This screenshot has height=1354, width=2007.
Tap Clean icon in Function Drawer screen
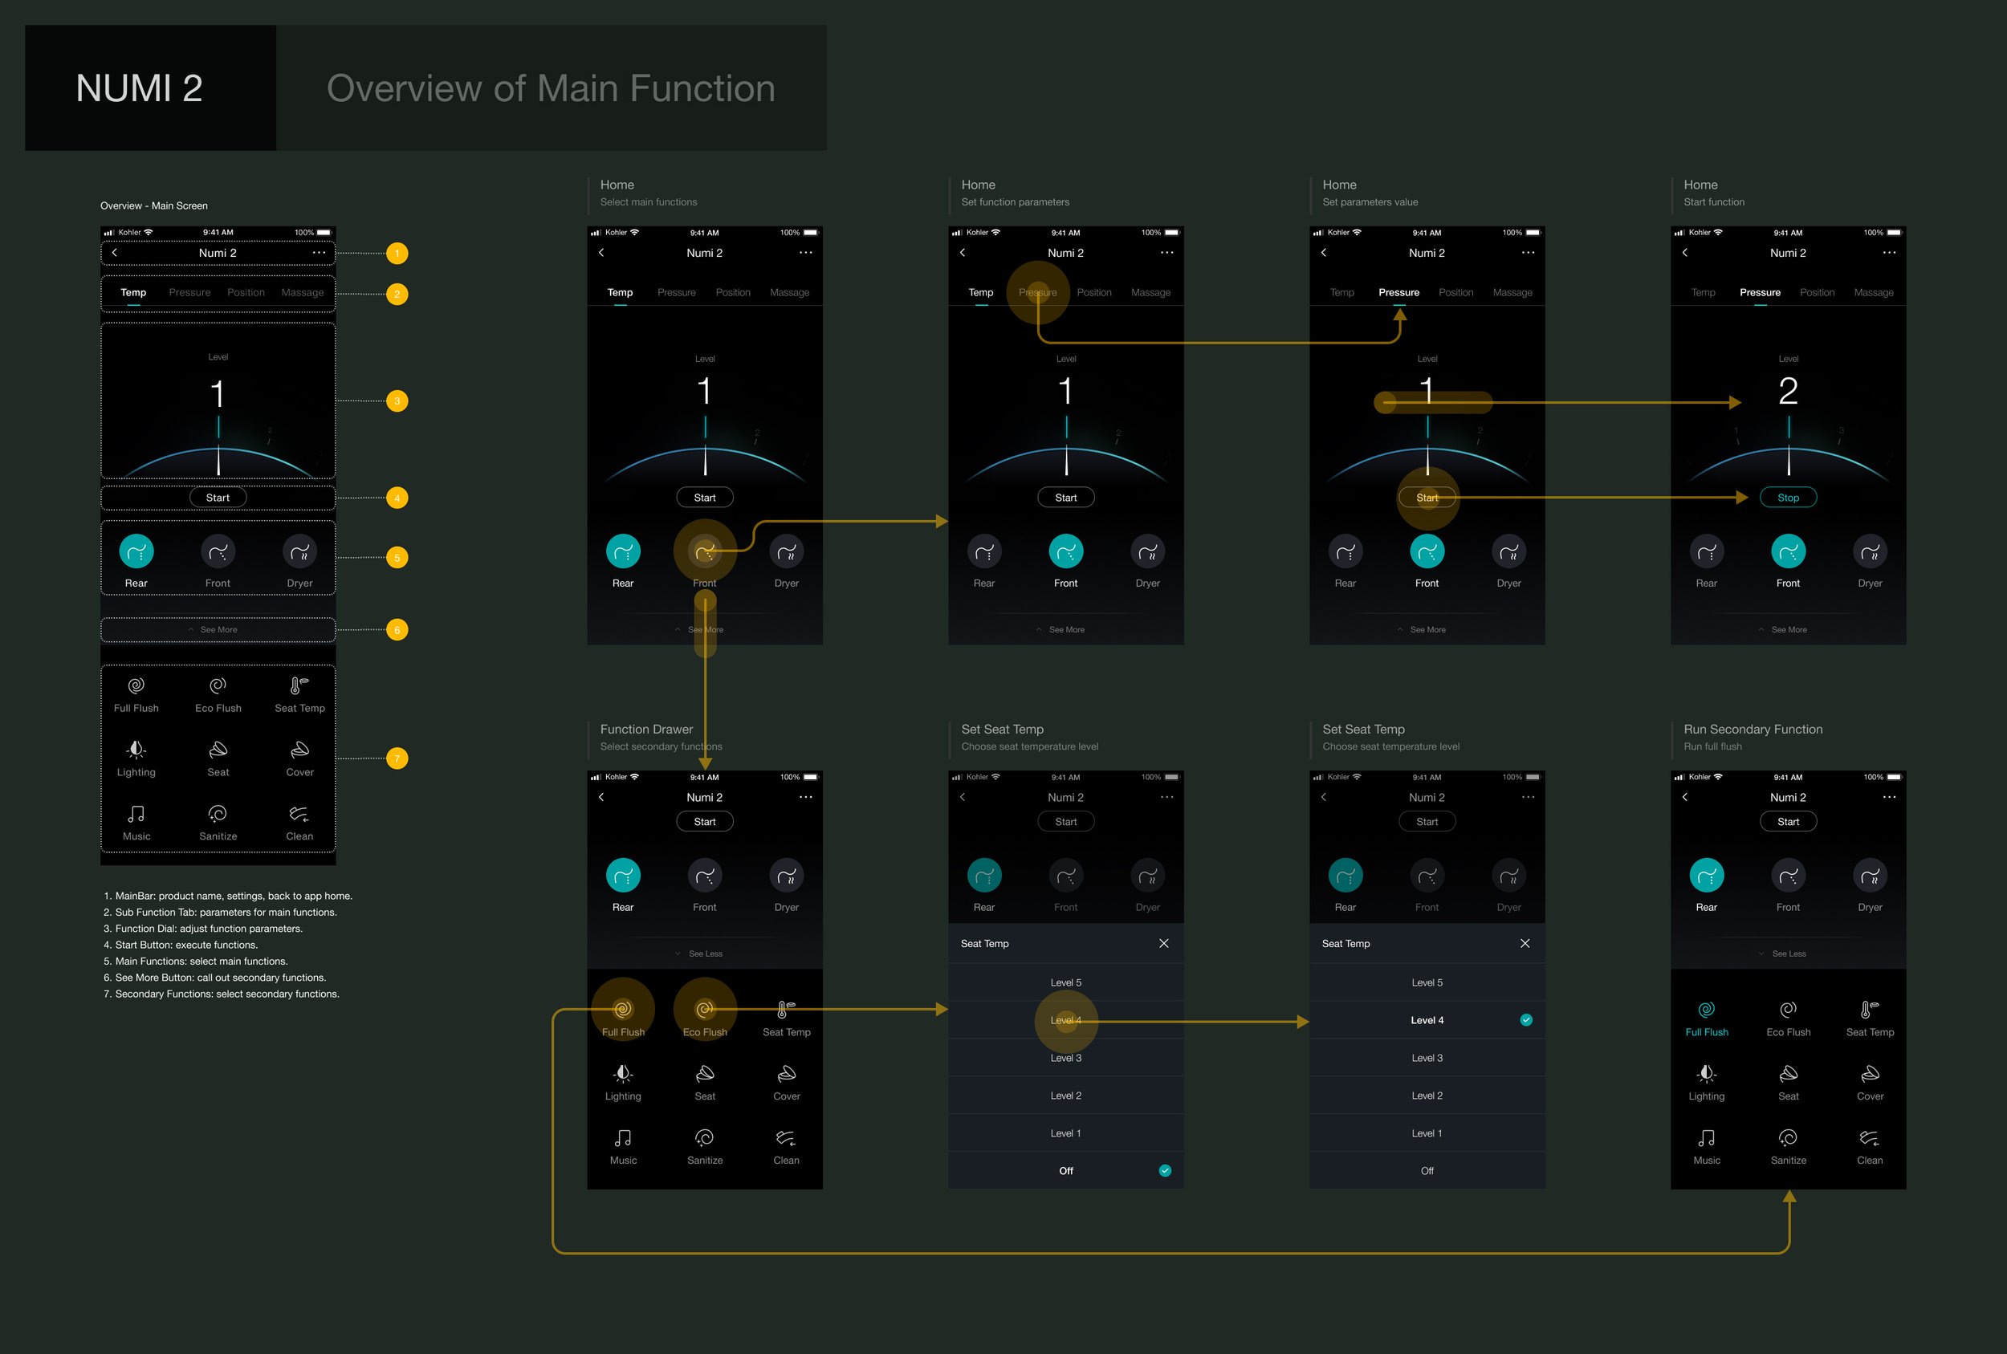click(x=786, y=1138)
